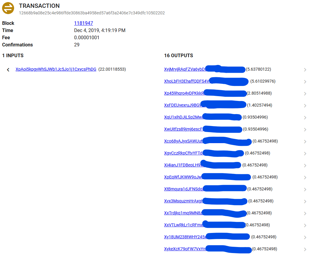Image resolution: width=315 pixels, height=259 pixels.
Task: Click the left chevron beside input address
Action: tap(8, 70)
